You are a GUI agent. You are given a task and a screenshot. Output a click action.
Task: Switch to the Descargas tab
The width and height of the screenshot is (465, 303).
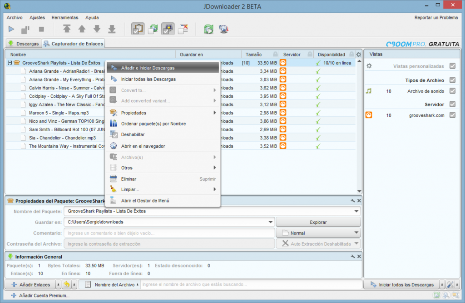click(24, 44)
